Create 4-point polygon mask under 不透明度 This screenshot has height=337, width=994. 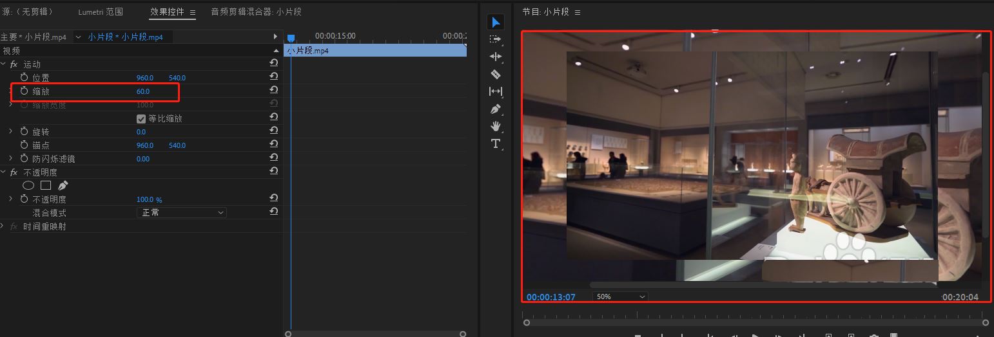[46, 186]
